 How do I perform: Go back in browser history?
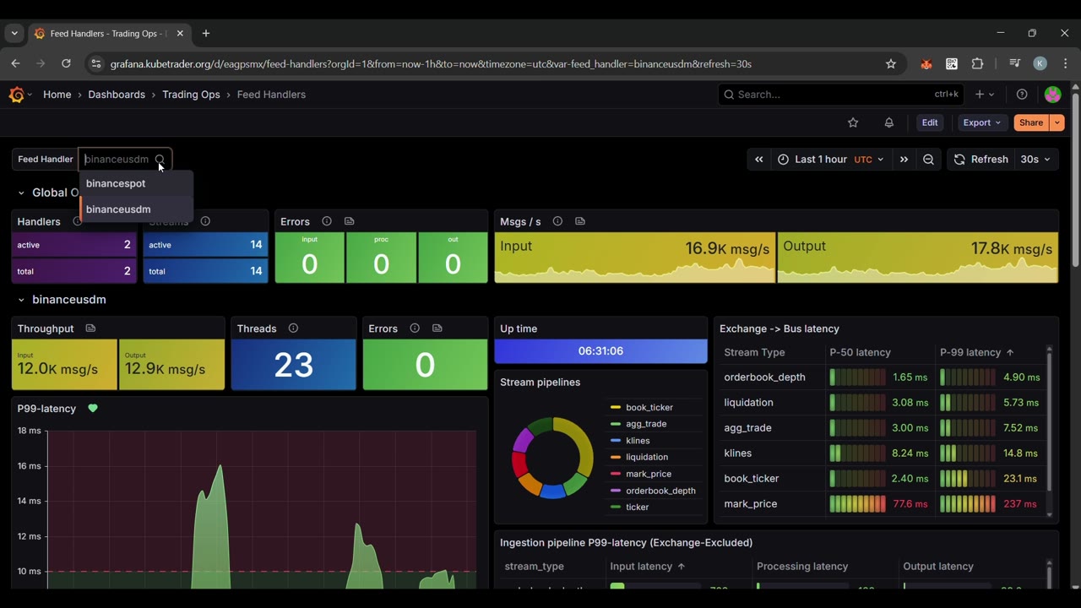tap(15, 63)
